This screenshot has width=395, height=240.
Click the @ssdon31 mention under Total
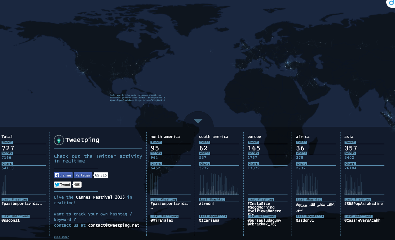(11, 220)
